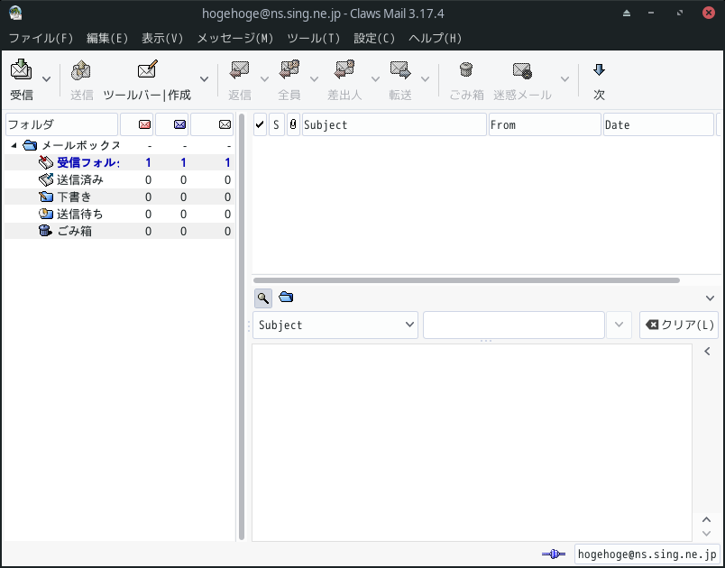The image size is (725, 568).
Task: Click the Receive mail (受信) toolbar icon
Action: point(22,69)
